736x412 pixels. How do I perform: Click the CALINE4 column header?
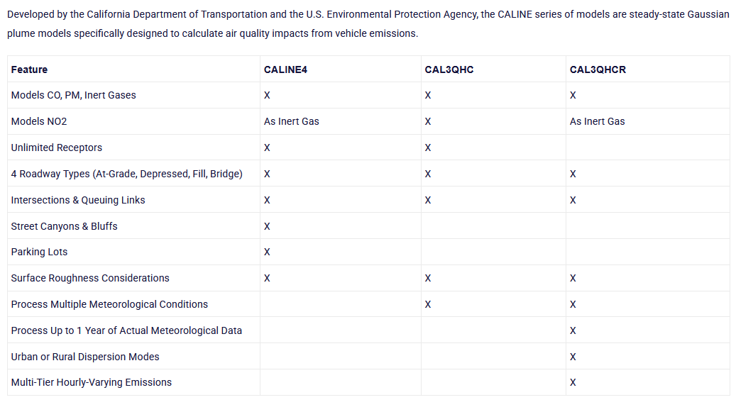(285, 69)
